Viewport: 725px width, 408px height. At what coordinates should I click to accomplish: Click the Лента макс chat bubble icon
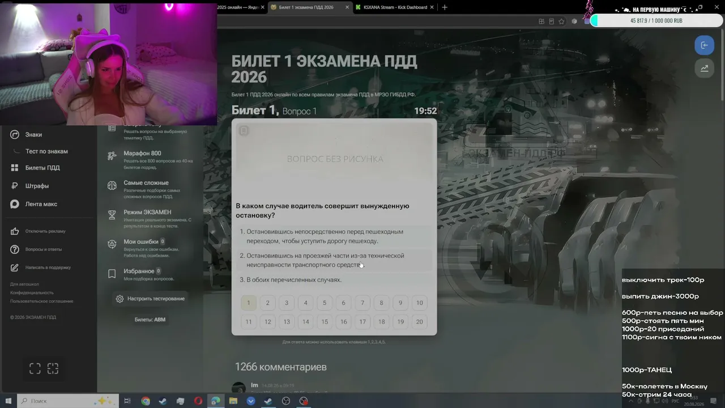pos(15,204)
